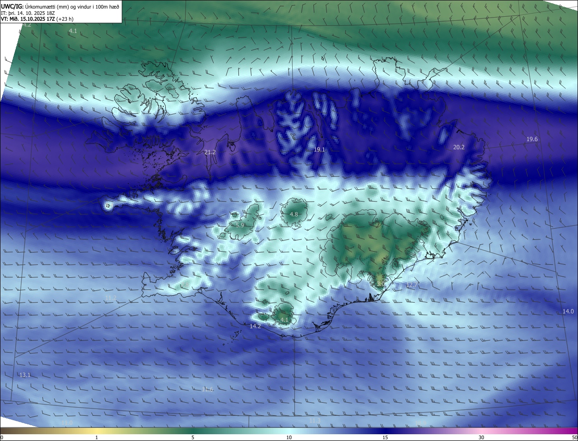Click the 19.6 value label
578x441 pixels.
pyautogui.click(x=532, y=139)
